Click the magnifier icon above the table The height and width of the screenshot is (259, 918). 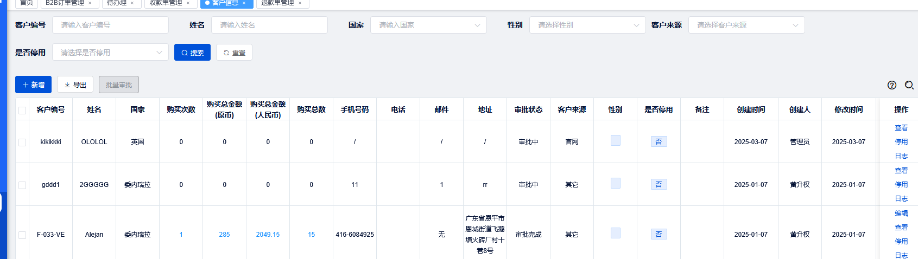[909, 85]
